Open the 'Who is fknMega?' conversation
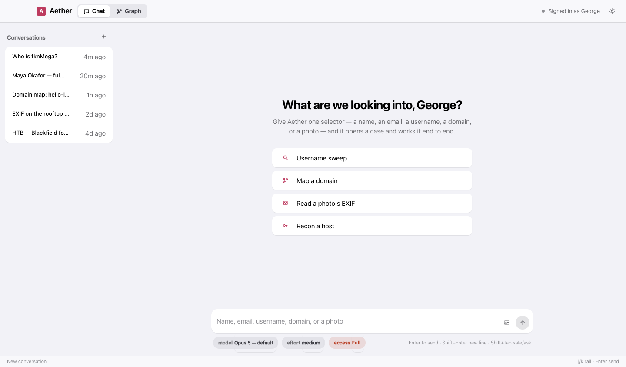Image resolution: width=626 pixels, height=367 pixels. (59, 57)
